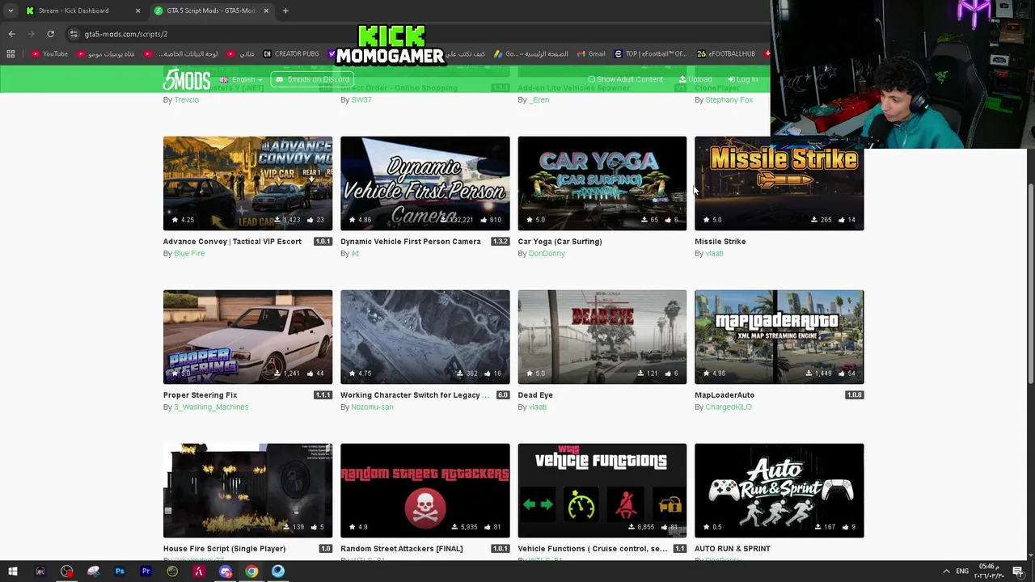Image resolution: width=1035 pixels, height=582 pixels.
Task: Click the Proper Steering Fix title
Action: (200, 395)
